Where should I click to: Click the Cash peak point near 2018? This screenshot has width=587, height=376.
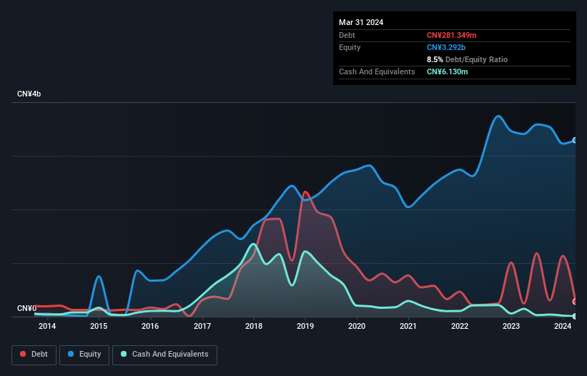[x=253, y=244]
